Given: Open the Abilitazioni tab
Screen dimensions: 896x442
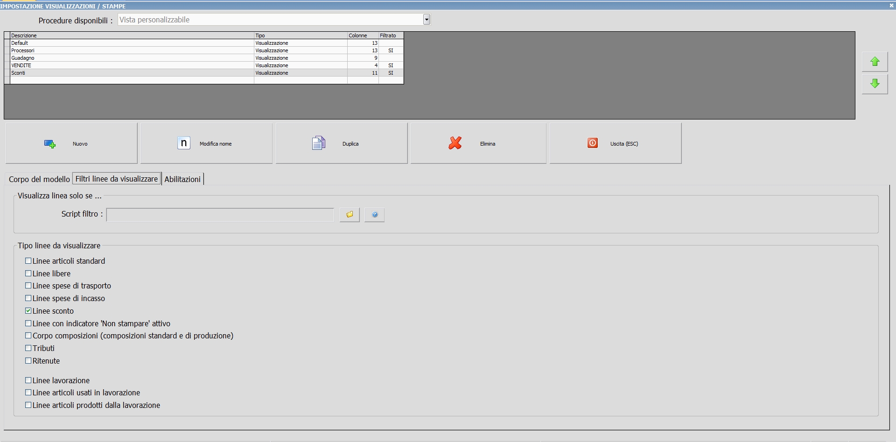Looking at the screenshot, I should tap(182, 179).
